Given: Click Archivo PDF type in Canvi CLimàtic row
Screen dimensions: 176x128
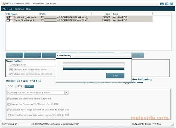Looking at the screenshot, I should pos(120,20).
